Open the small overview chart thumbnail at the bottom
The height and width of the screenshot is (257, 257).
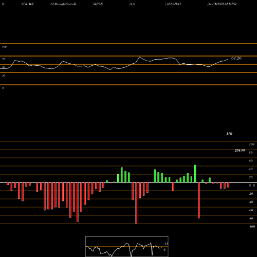coord(127,246)
